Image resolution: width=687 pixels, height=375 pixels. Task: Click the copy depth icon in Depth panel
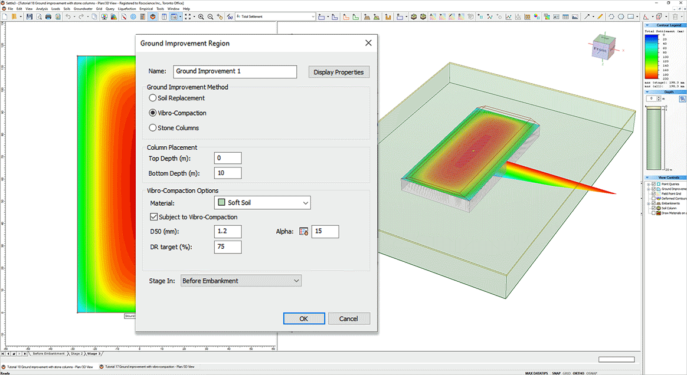click(682, 99)
